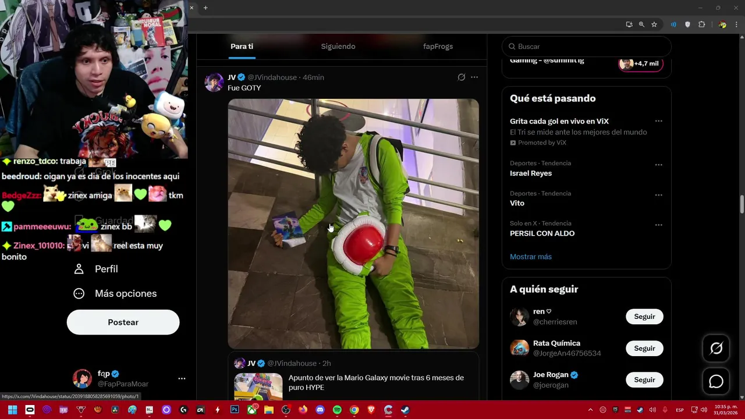Switch to the Siguiendo tab
Image resolution: width=745 pixels, height=419 pixels.
(x=338, y=47)
